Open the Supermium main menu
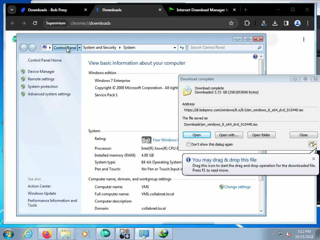The width and height of the screenshot is (320, 240). [x=308, y=23]
